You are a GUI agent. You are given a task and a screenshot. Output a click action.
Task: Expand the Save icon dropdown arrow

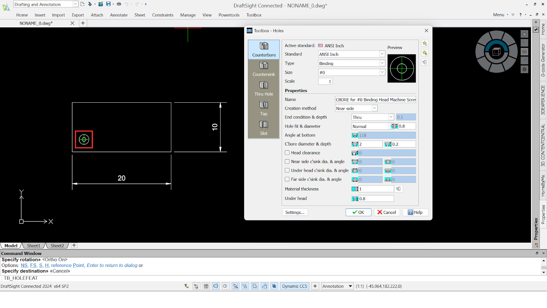pos(113,4)
